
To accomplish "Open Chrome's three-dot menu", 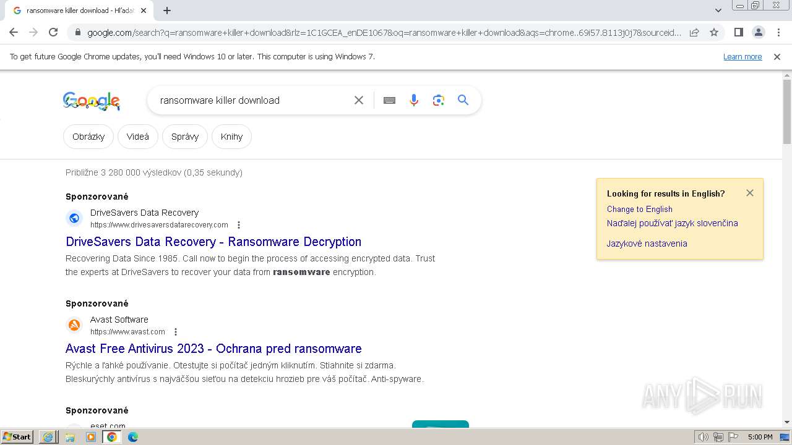I will 778,32.
